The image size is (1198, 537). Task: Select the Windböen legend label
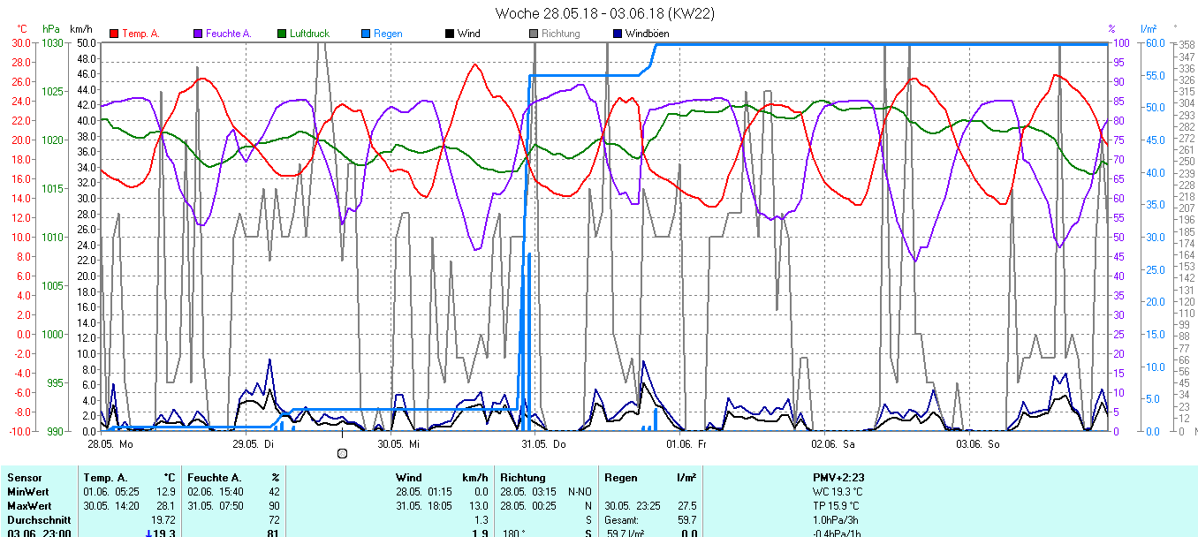[x=647, y=34]
